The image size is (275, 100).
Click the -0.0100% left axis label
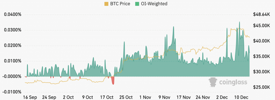pyautogui.click(x=12, y=92)
